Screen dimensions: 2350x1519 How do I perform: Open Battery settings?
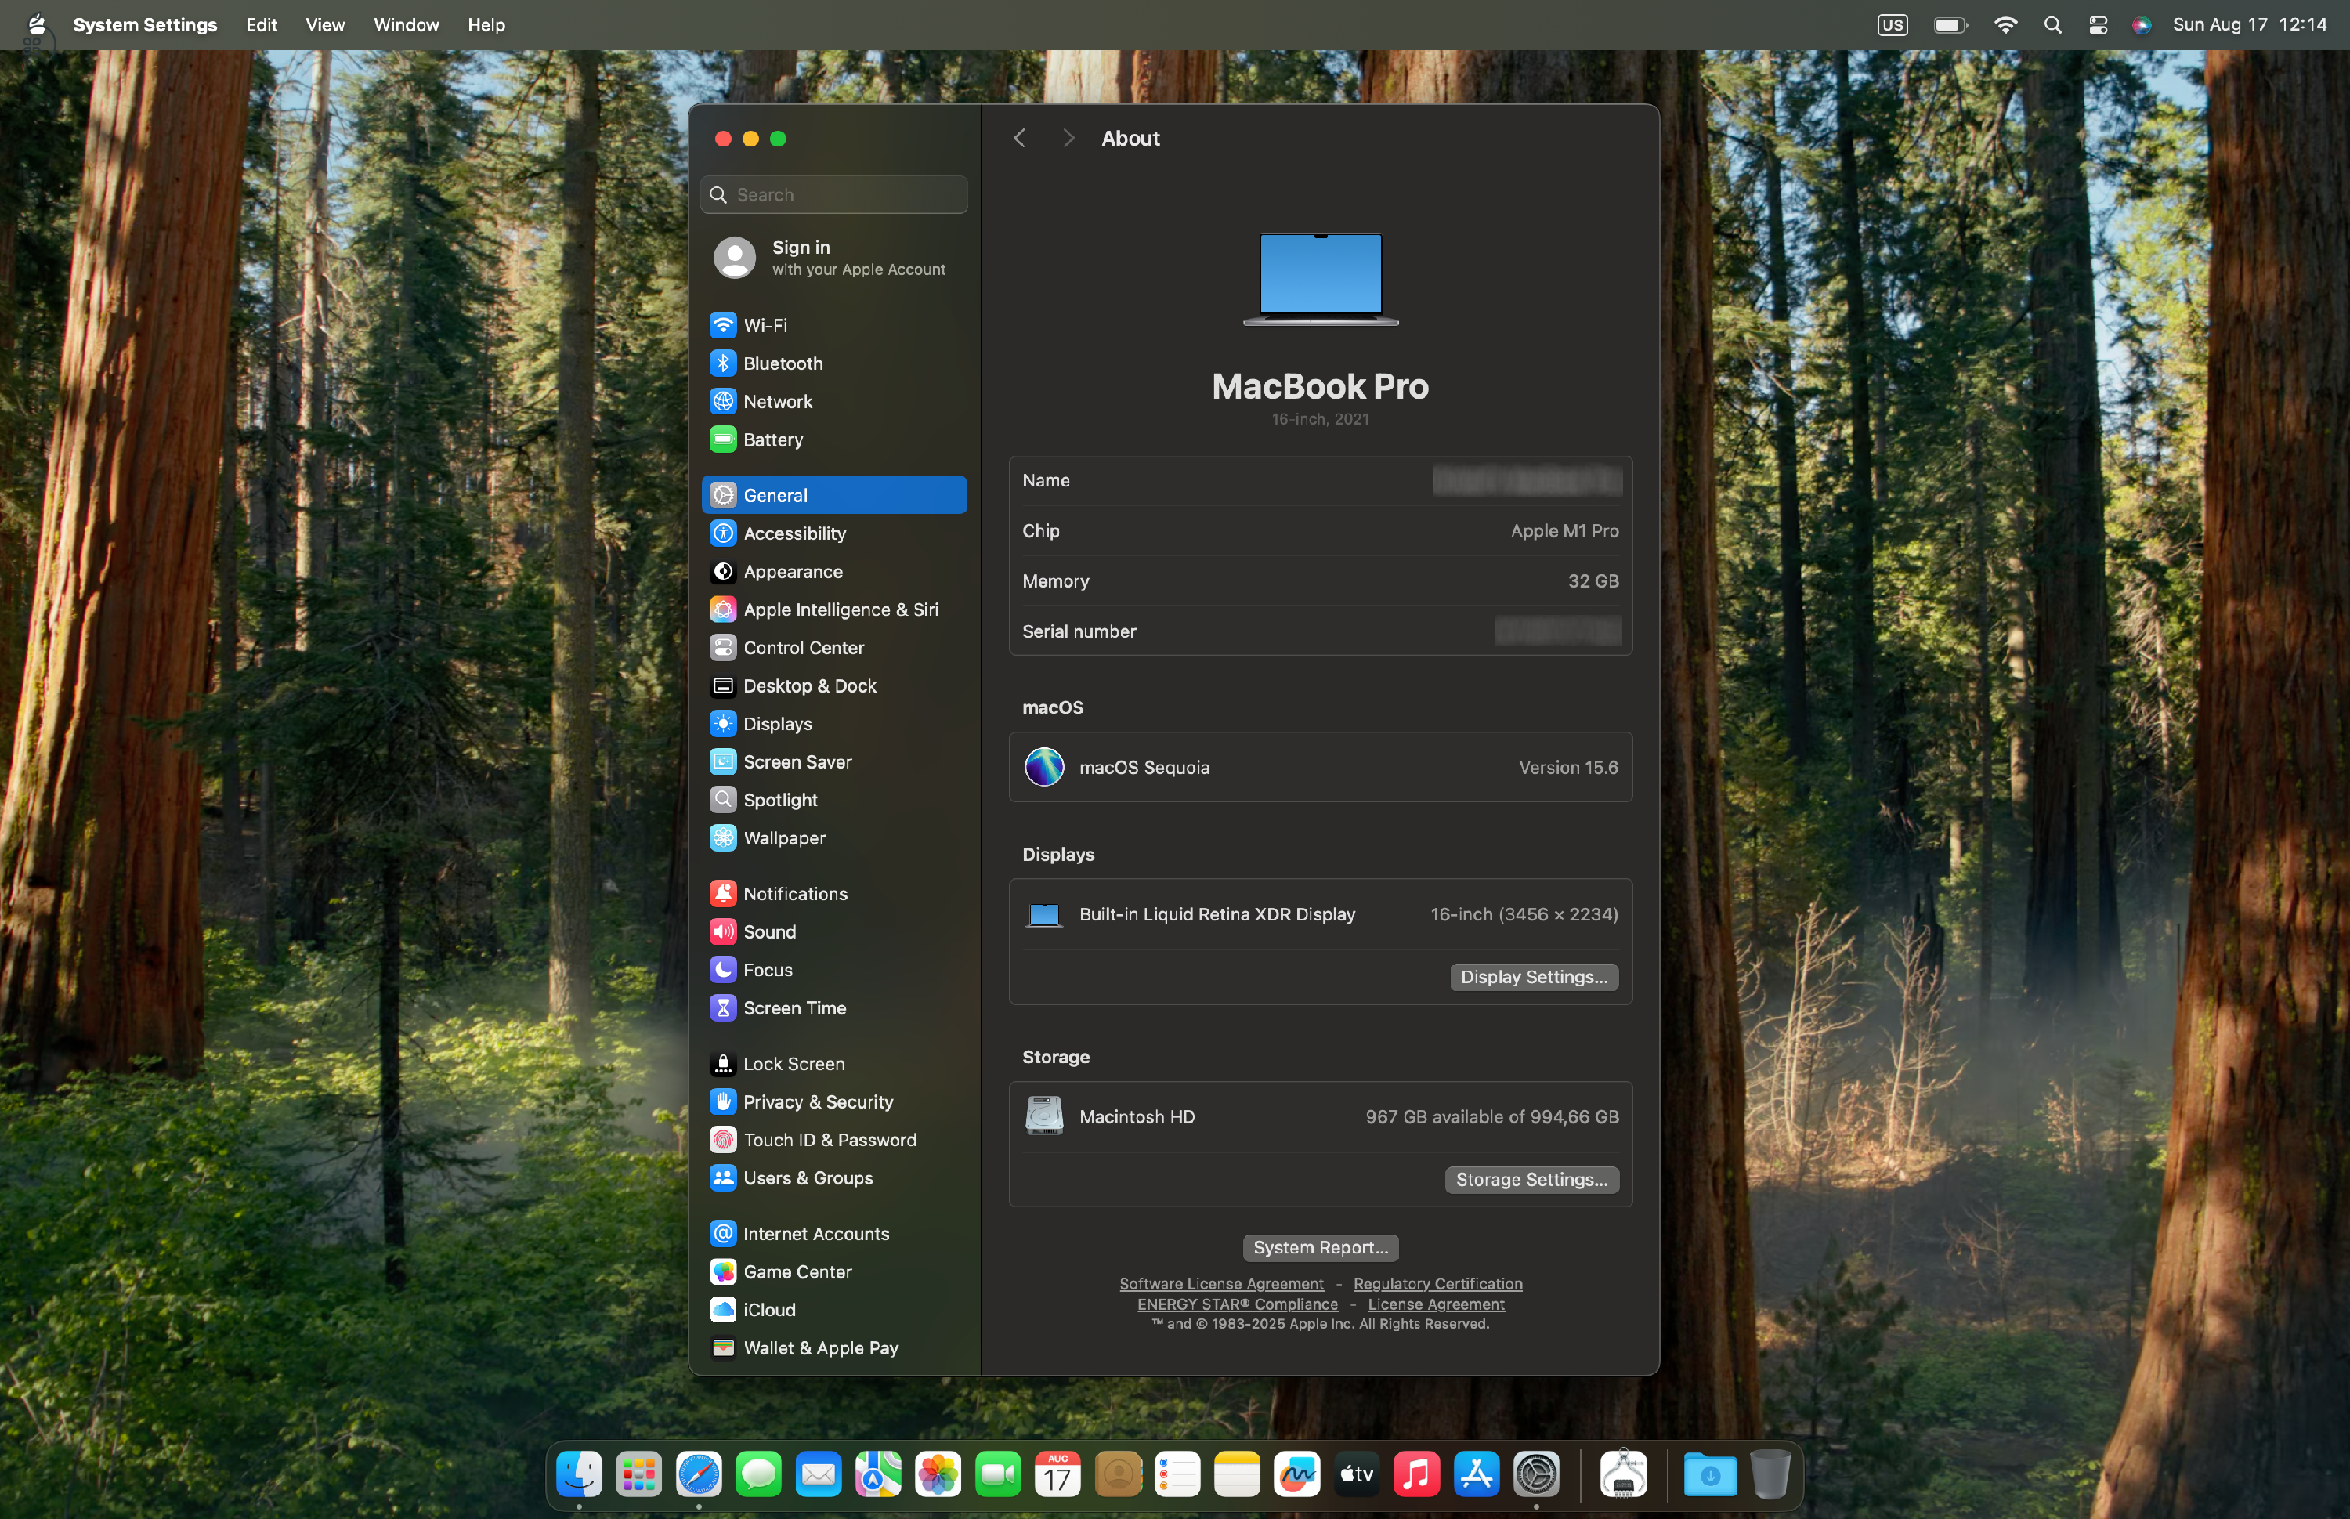coord(833,439)
